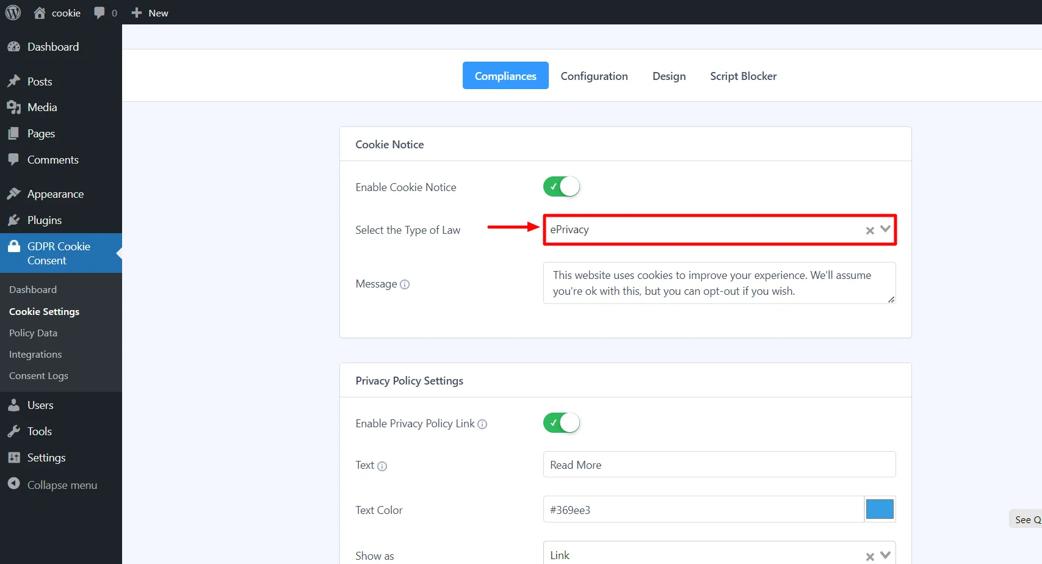Viewport: 1042px width, 564px height.
Task: Click the Media library icon
Action: 13,107
